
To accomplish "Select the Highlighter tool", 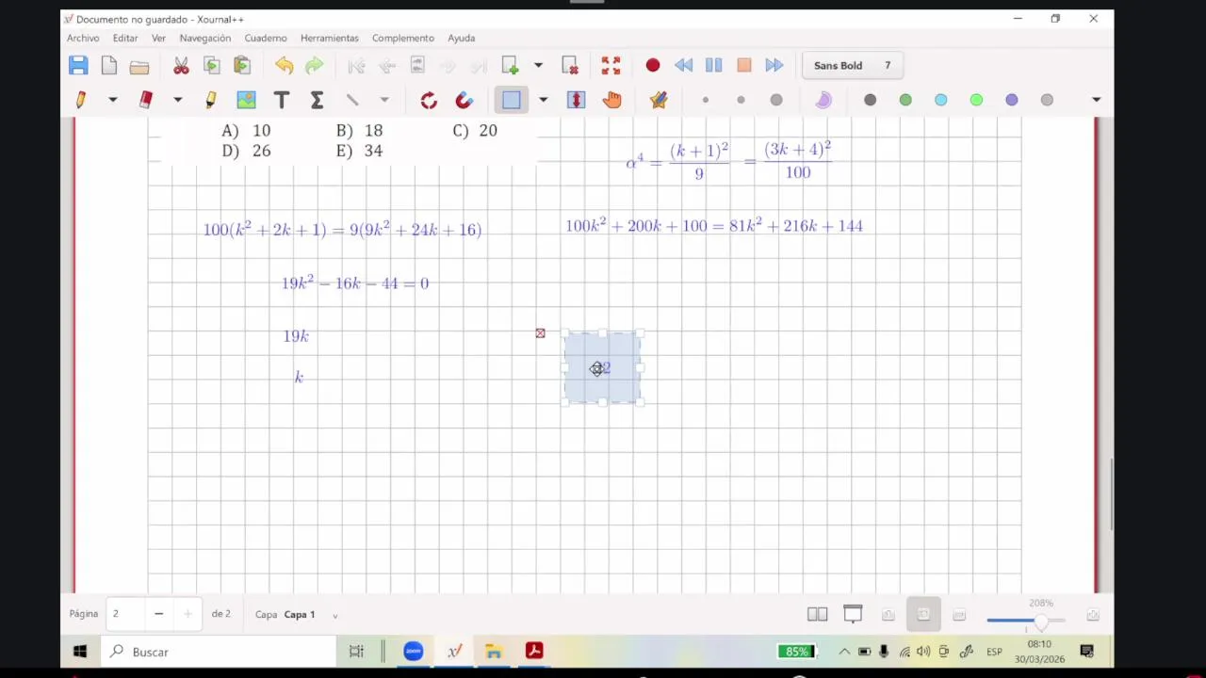I will click(x=210, y=99).
